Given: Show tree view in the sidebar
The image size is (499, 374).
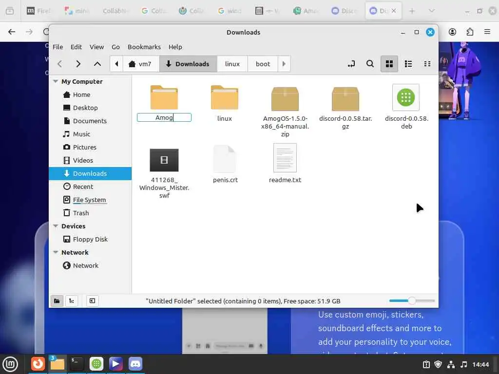Looking at the screenshot, I should 72,301.
